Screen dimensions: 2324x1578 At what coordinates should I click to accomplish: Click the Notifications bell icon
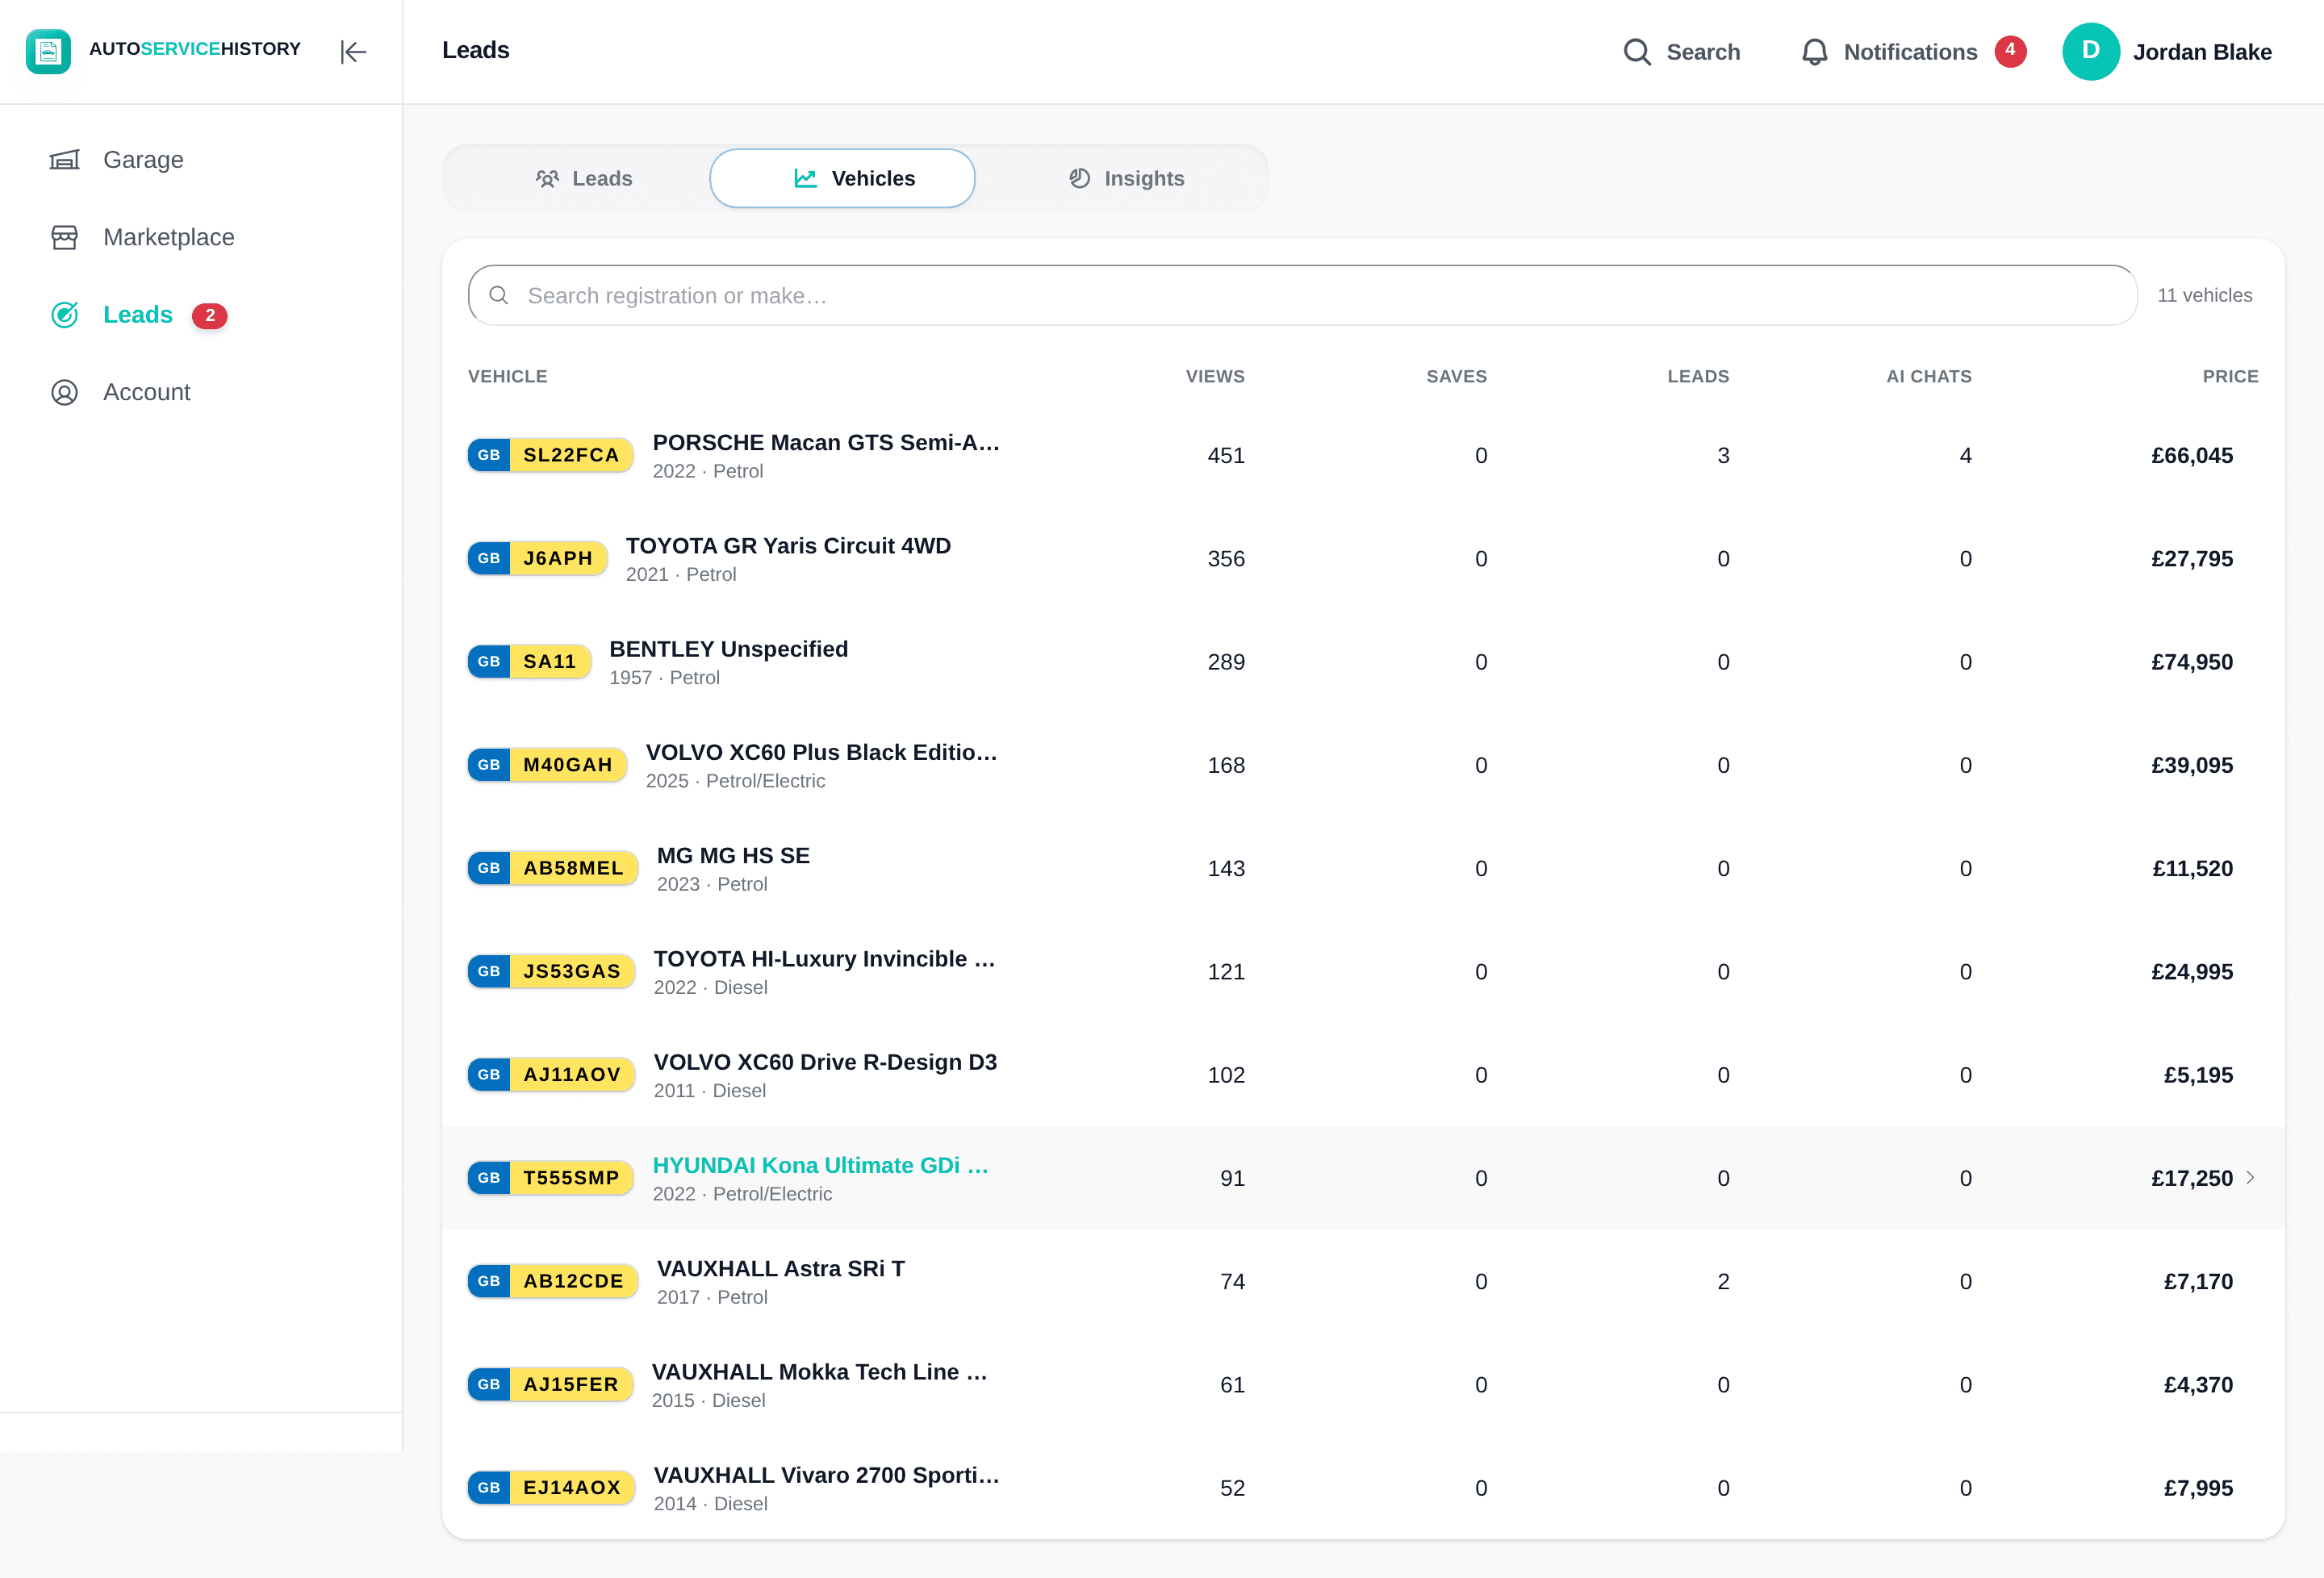pos(1814,52)
